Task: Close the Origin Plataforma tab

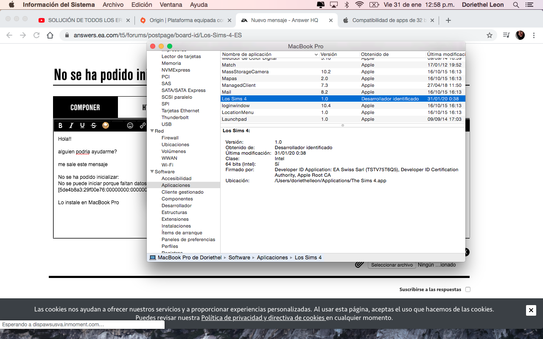Action: point(230,20)
